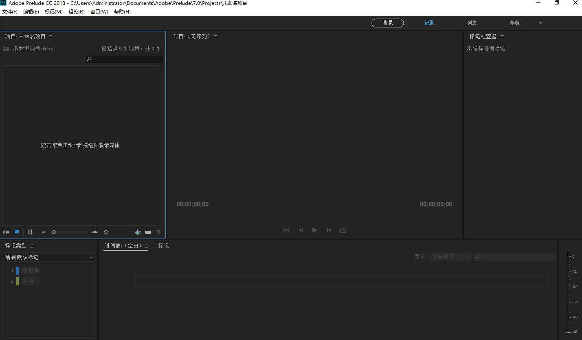Step forward one frame in the monitor
The width and height of the screenshot is (582, 340).
[329, 230]
